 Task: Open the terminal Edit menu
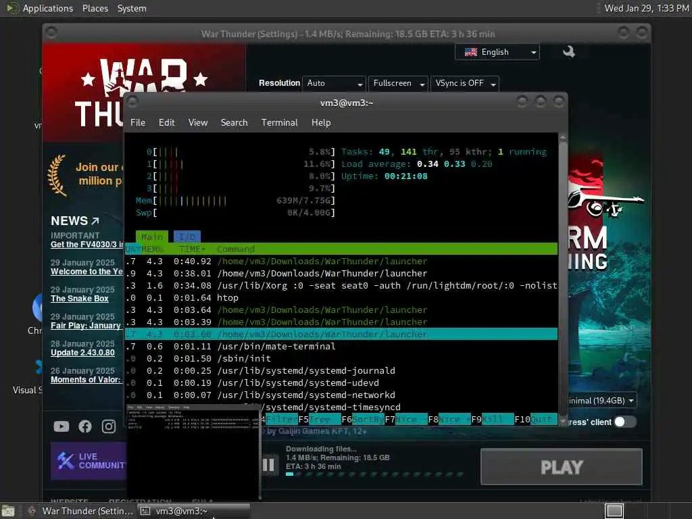[167, 123]
